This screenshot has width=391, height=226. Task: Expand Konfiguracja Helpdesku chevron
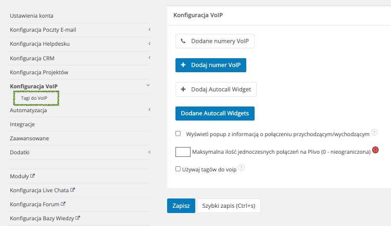(x=149, y=44)
